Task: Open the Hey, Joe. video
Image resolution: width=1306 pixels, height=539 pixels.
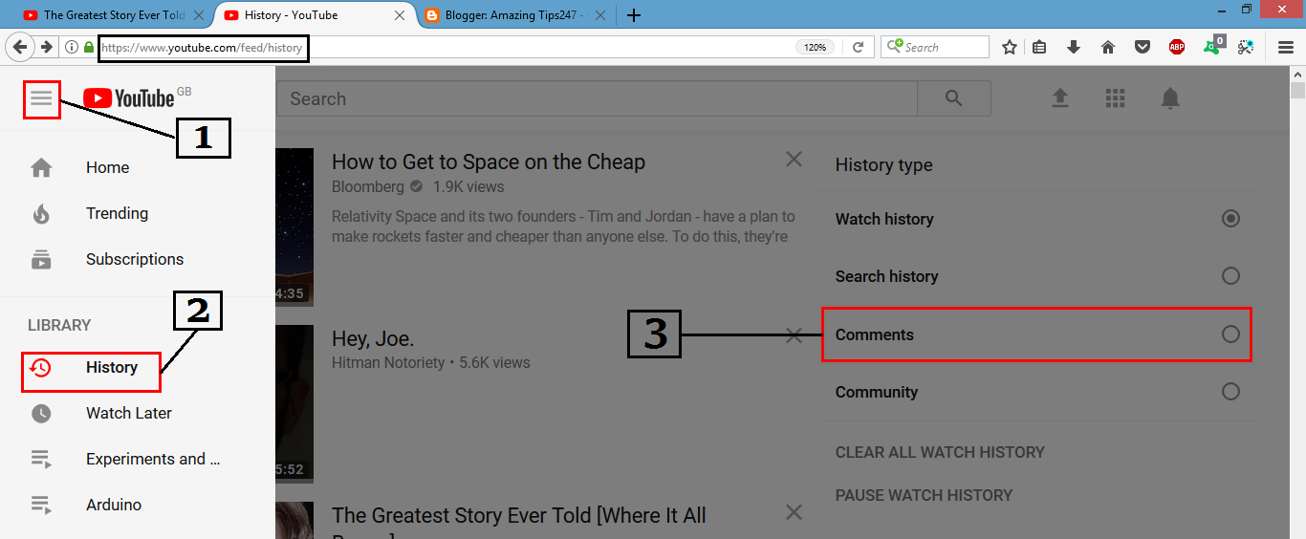Action: [x=373, y=338]
